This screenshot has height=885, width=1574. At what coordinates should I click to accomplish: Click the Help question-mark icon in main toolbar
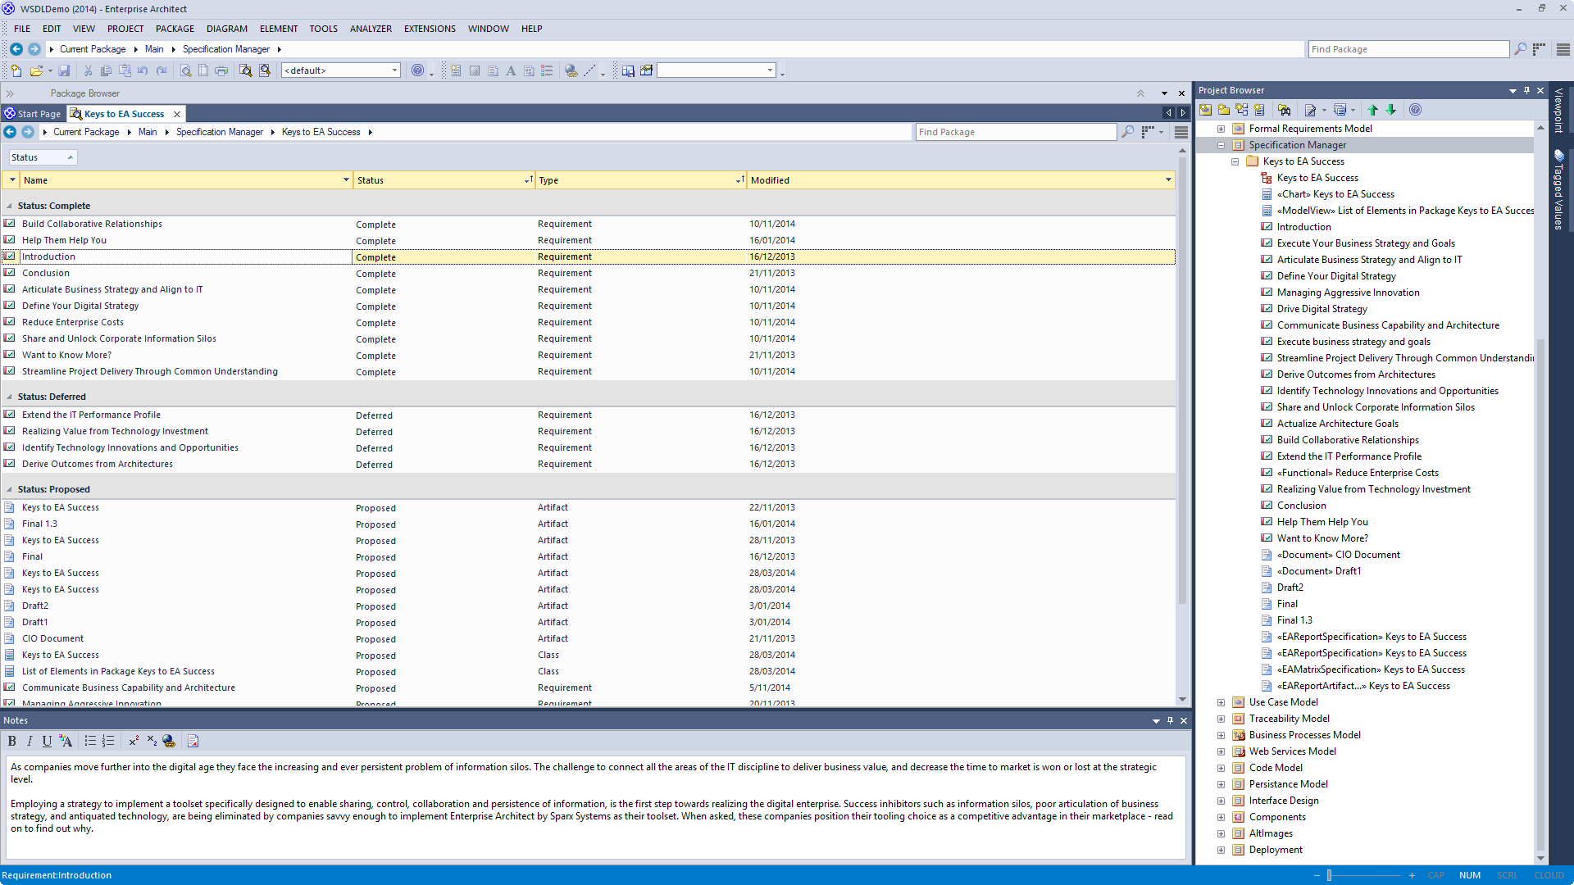(418, 70)
